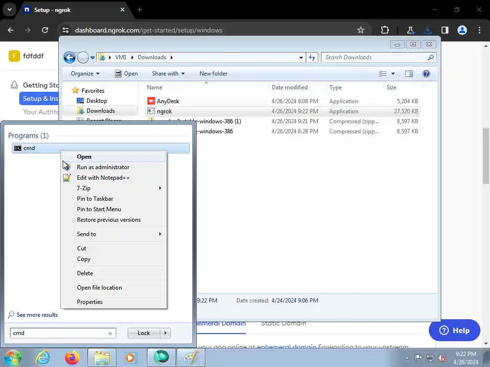Choose Pin to Start Menu

pyautogui.click(x=114, y=209)
